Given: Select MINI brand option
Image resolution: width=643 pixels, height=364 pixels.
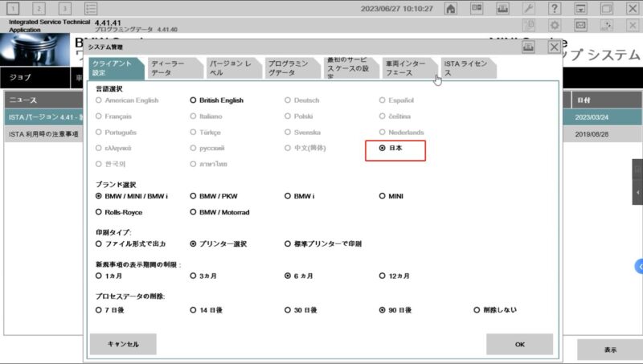Looking at the screenshot, I should coord(391,196).
